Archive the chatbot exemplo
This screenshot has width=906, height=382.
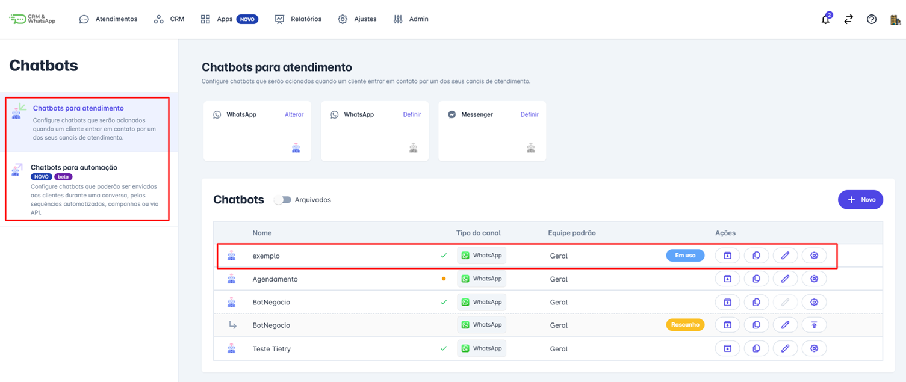pyautogui.click(x=727, y=255)
